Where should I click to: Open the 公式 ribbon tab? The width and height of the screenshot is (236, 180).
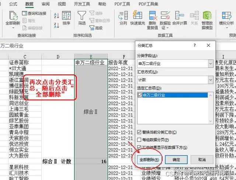(x=13, y=4)
